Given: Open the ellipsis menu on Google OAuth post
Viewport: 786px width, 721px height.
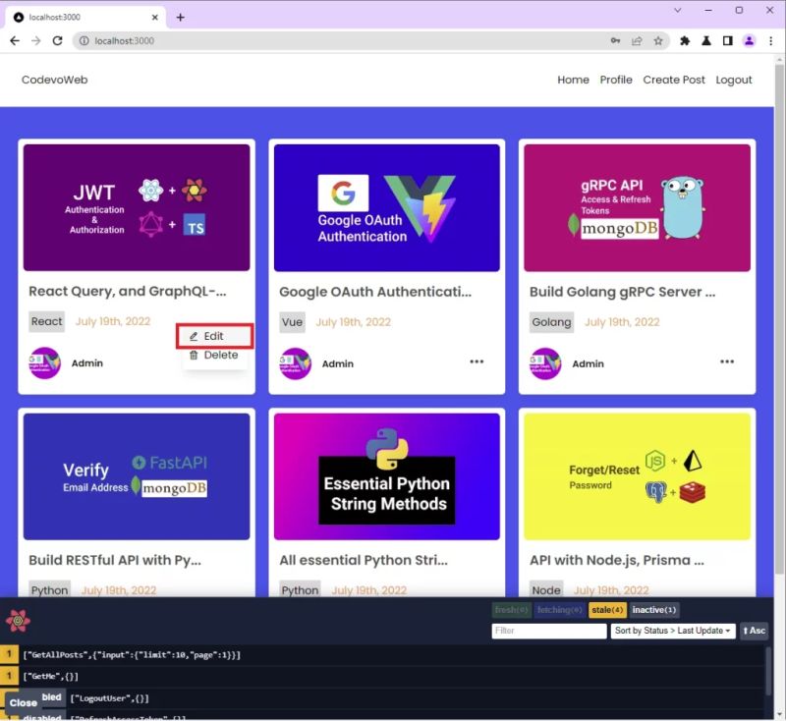Looking at the screenshot, I should click(x=477, y=362).
